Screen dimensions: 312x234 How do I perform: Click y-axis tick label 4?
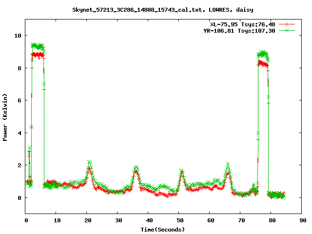point(19,133)
